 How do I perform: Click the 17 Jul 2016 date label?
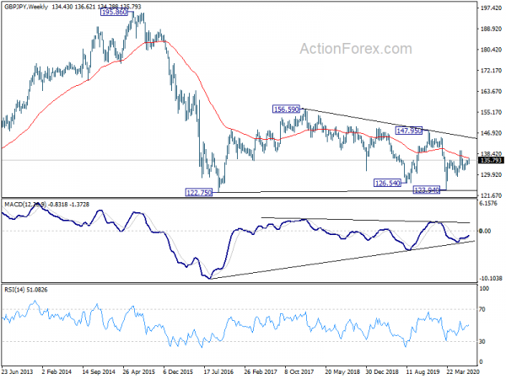(x=218, y=371)
